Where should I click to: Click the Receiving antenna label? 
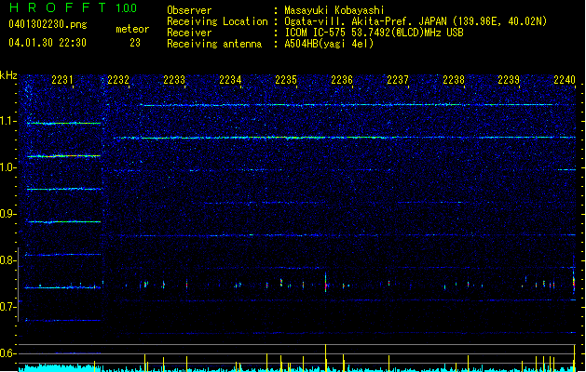click(x=214, y=44)
